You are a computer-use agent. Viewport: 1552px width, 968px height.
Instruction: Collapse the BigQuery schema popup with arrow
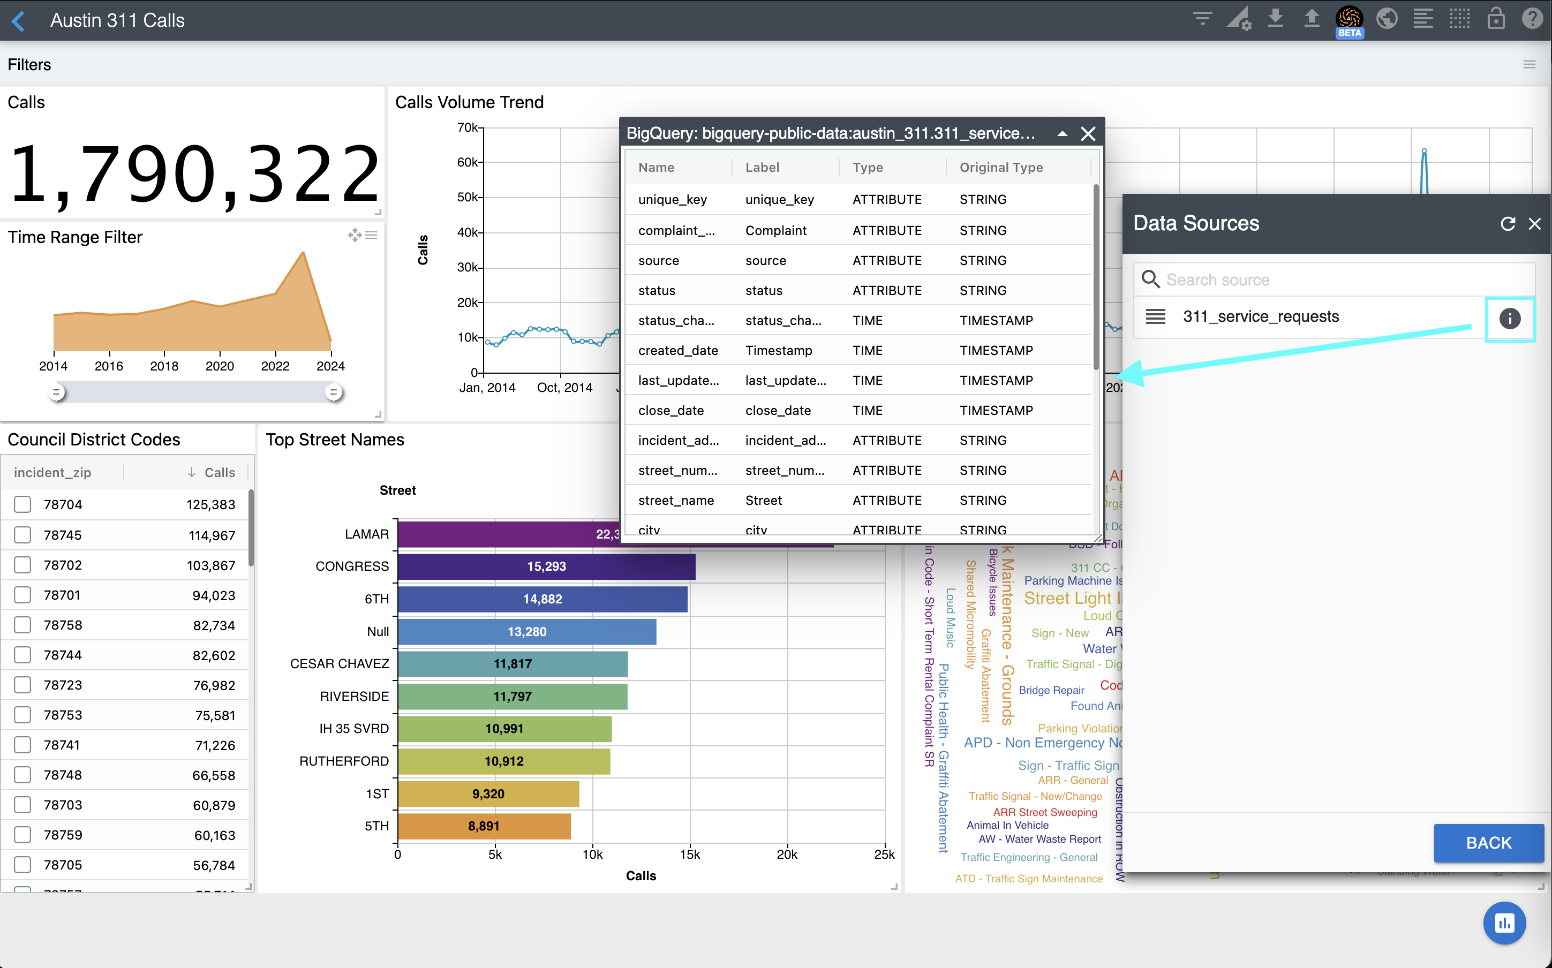coord(1062,133)
